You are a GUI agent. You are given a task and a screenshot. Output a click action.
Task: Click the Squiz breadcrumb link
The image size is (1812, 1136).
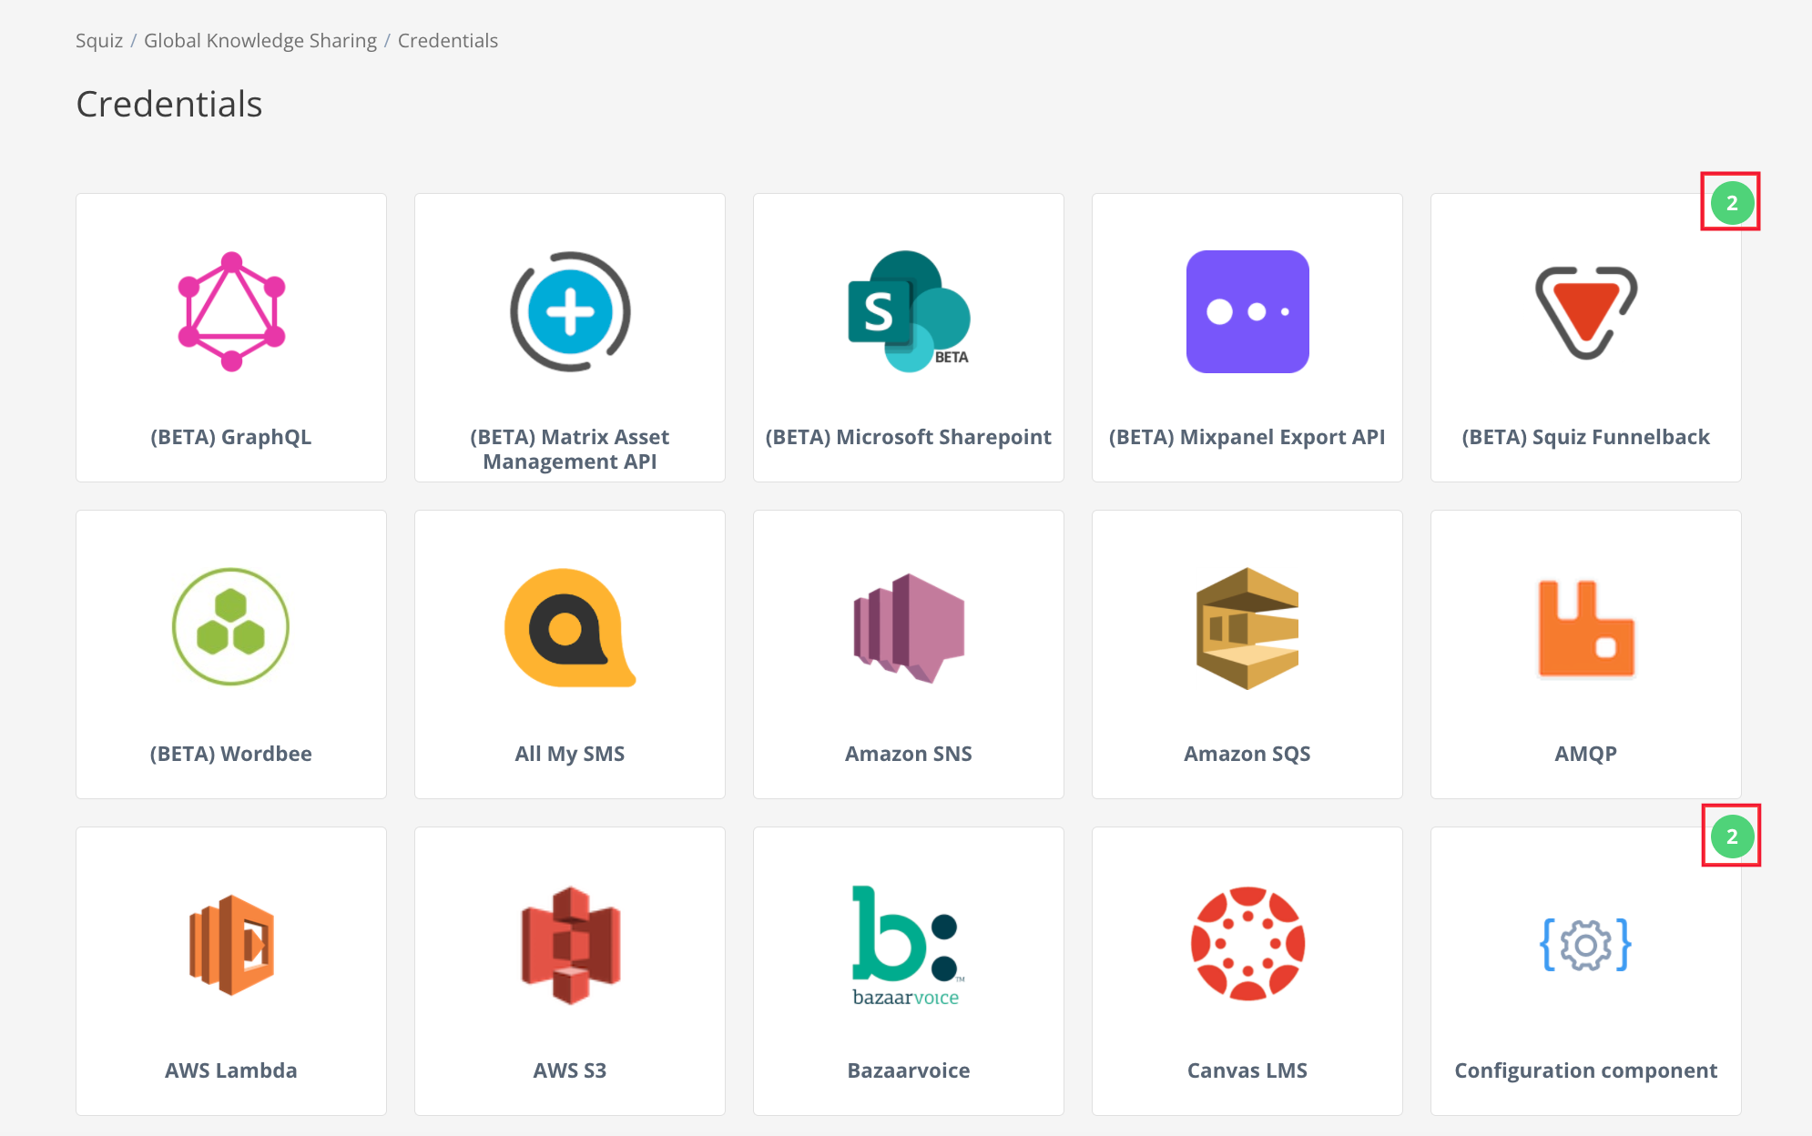pyautogui.click(x=99, y=40)
